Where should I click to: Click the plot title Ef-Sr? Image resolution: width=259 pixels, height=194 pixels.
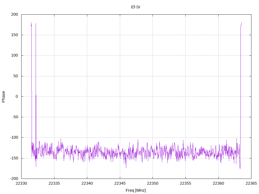point(136,7)
